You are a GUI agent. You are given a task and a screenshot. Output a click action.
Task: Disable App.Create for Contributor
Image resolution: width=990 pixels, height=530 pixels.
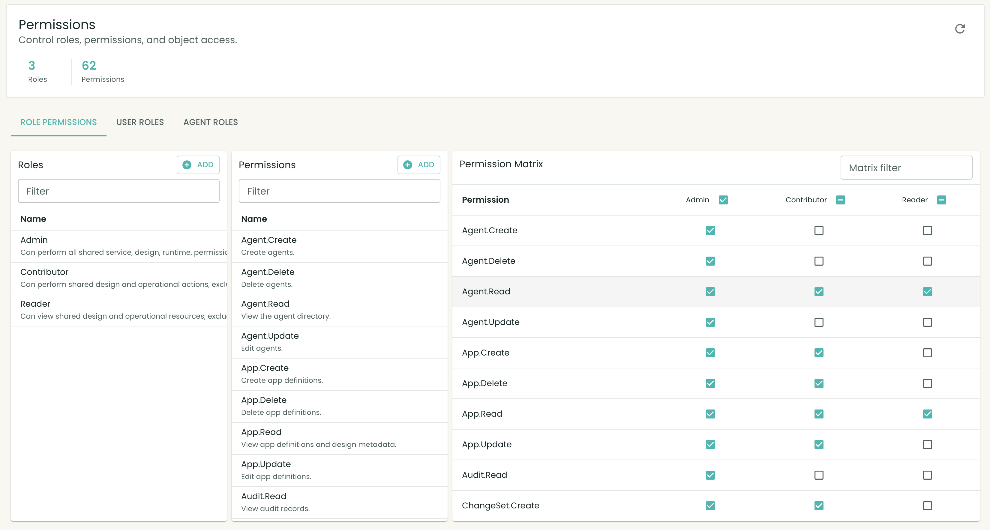[819, 353]
